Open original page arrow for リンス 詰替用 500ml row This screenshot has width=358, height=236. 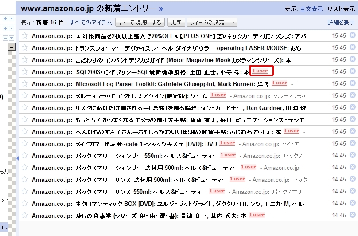click(353, 179)
